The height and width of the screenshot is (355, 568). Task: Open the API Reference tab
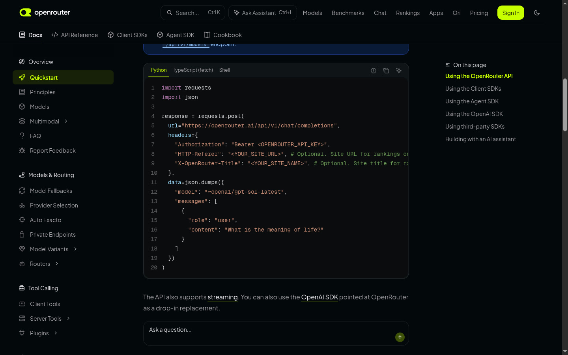[x=75, y=35]
